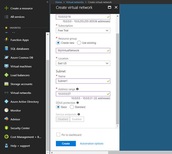This screenshot has width=172, height=154.
Task: Click the sidebar favorites scrollbar thumb
Action: pos(48,105)
